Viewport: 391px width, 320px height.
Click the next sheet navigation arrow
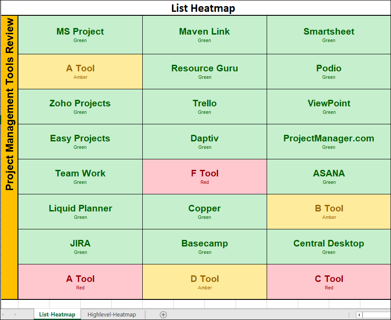(x=15, y=314)
